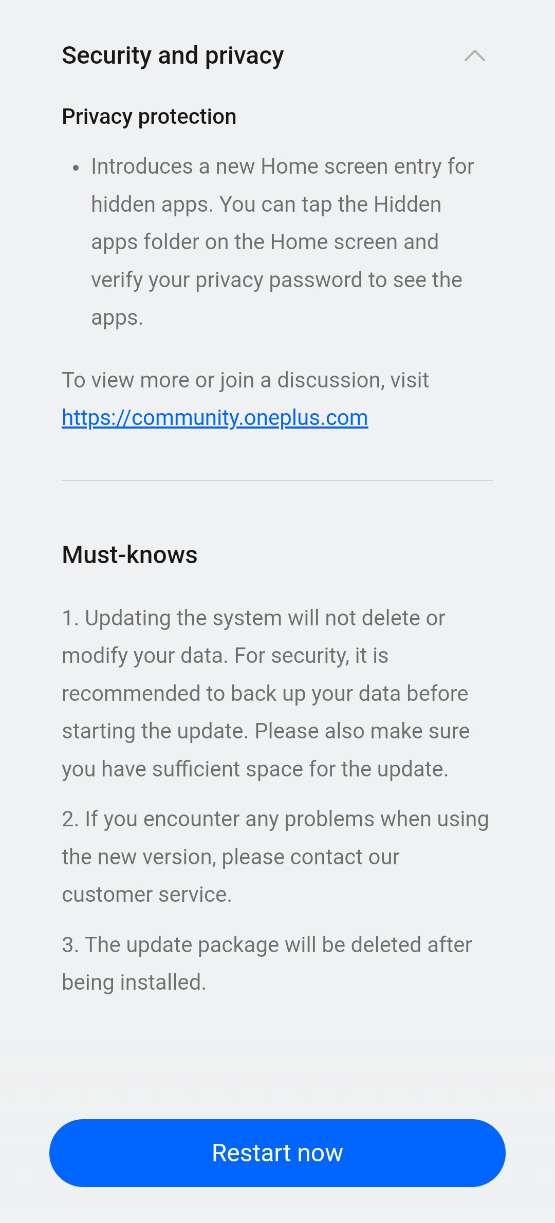Tap the hidden apps Home screen entry description
Viewport: 555px width, 1223px height.
coord(283,242)
